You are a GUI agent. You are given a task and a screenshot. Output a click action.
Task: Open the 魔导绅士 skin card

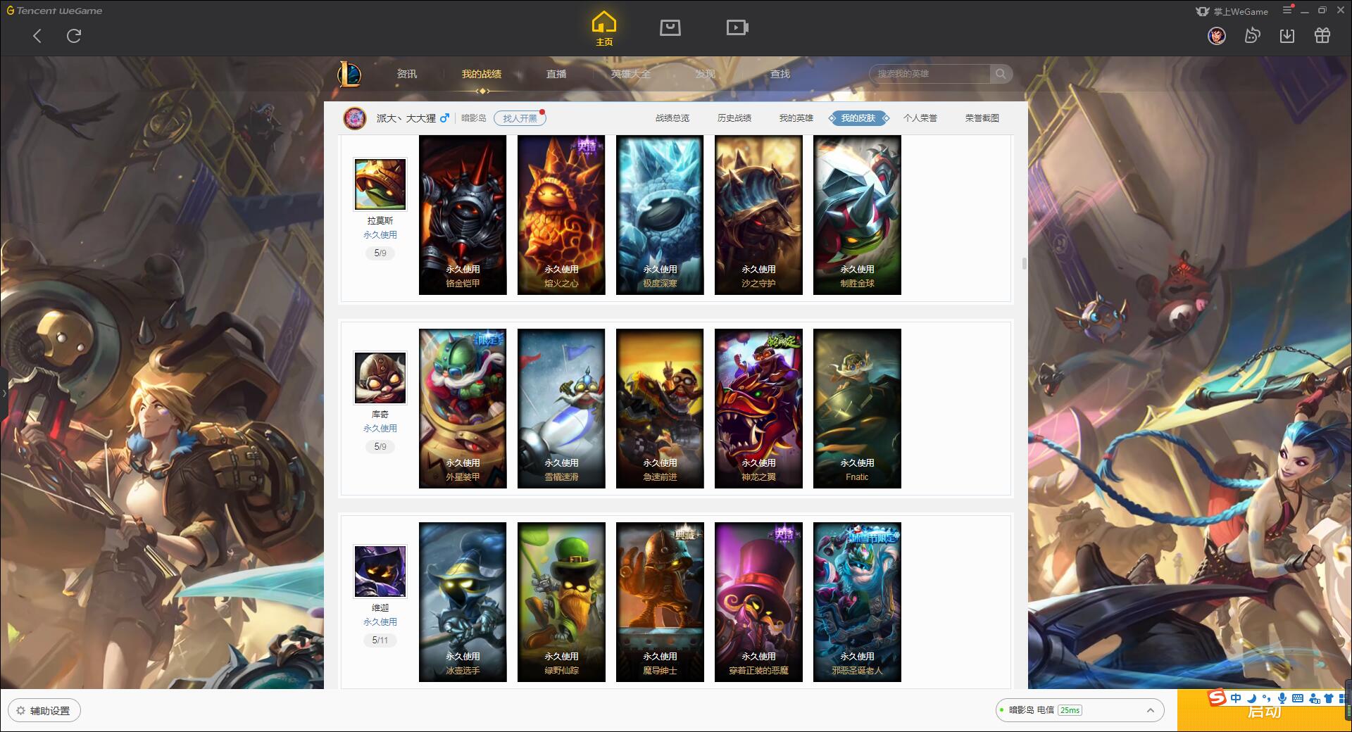[660, 602]
